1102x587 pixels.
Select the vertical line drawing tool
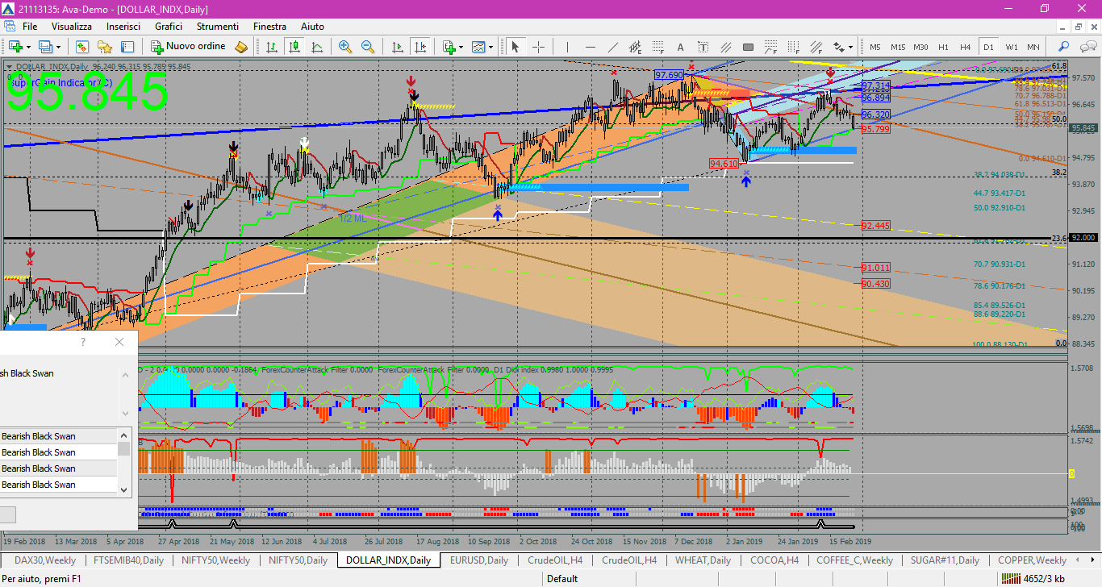tap(567, 47)
